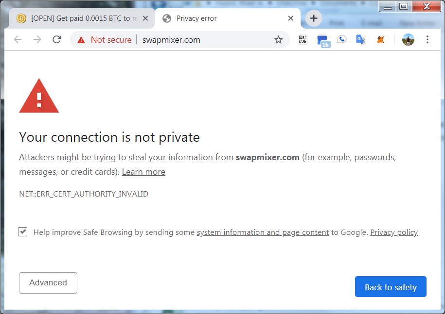Click the phone chat extension icon
445x314 pixels.
tap(341, 39)
